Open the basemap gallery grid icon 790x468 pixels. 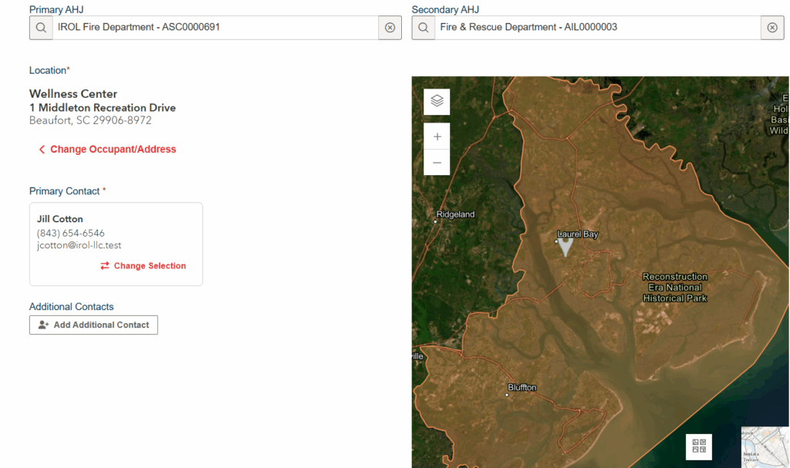pos(699,446)
